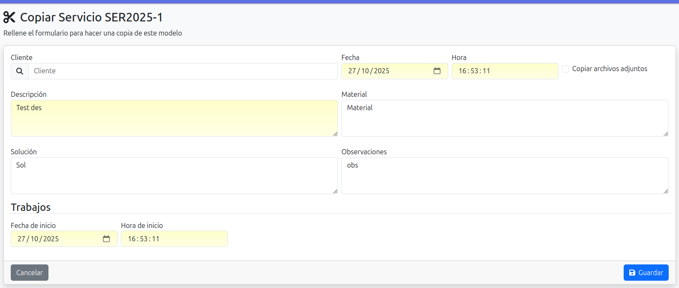Click into the Material text area
The image size is (679, 288).
[x=504, y=118]
